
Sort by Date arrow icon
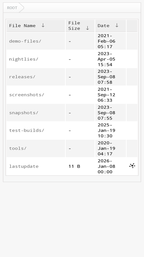click(117, 25)
